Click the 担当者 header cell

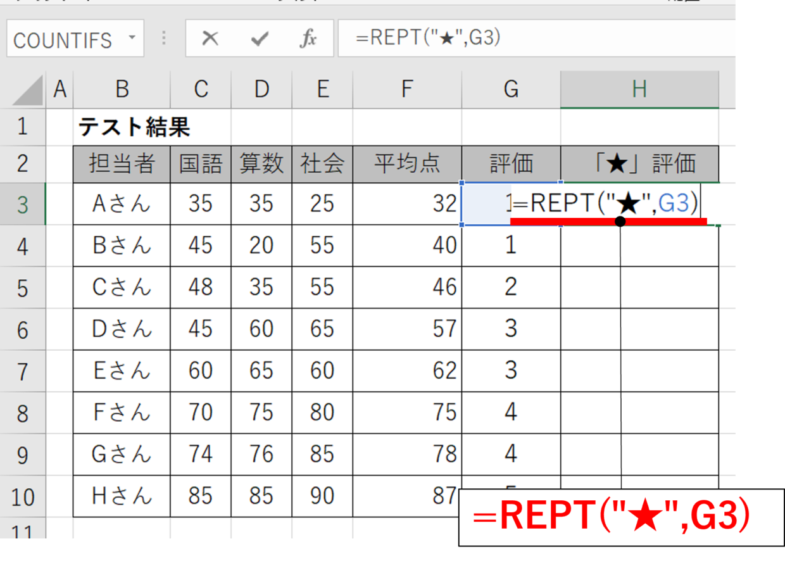click(x=122, y=164)
